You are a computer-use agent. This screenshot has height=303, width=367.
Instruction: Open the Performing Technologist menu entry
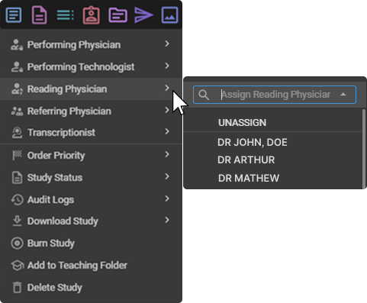click(x=91, y=66)
